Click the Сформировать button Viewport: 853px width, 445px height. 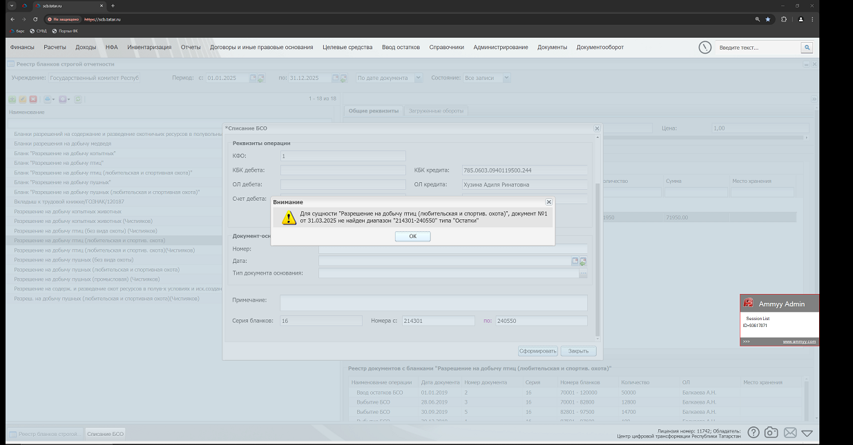(x=537, y=350)
